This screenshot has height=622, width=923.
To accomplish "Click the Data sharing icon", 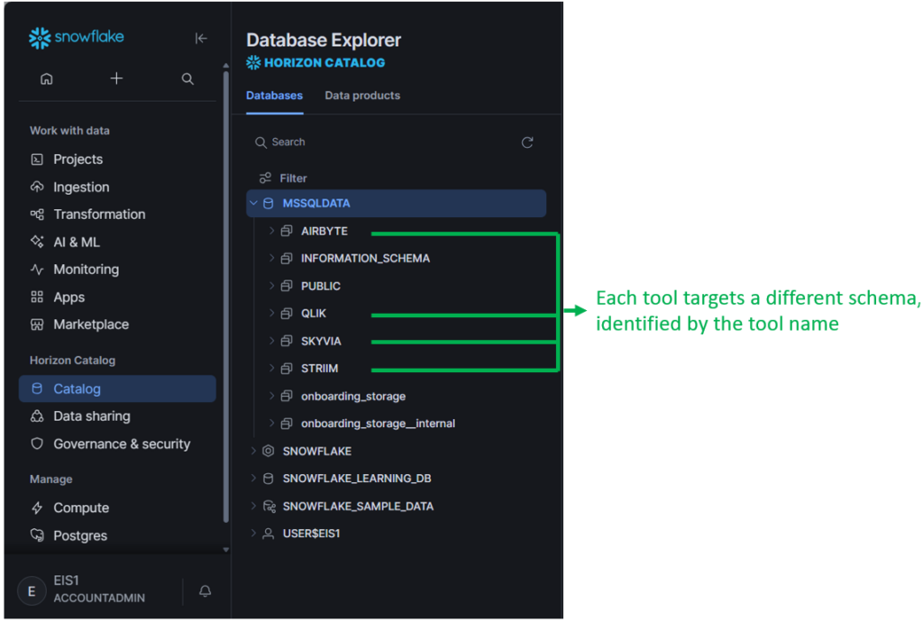I will (x=37, y=416).
